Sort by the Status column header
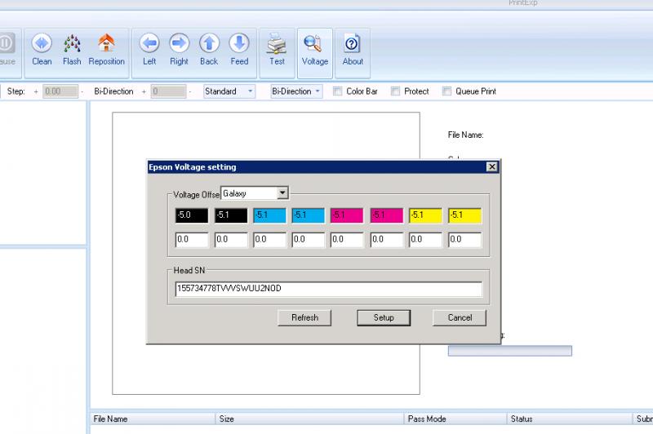The image size is (653, 434). pos(569,418)
